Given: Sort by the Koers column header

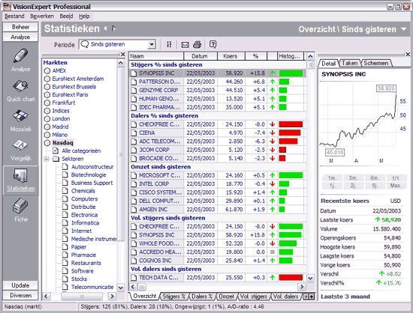Looking at the screenshot, I should pyautogui.click(x=231, y=56).
